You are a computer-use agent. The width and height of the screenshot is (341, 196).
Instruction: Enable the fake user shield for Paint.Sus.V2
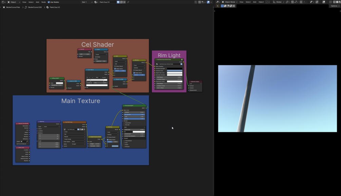tap(118, 2)
